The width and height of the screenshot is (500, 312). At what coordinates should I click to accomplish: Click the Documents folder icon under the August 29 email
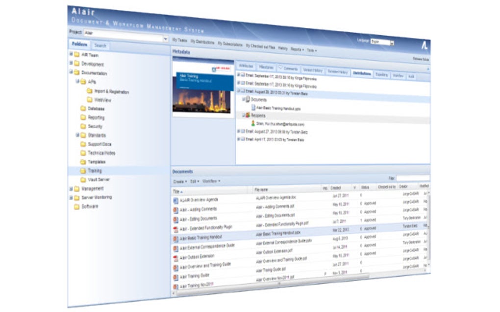pyautogui.click(x=247, y=100)
